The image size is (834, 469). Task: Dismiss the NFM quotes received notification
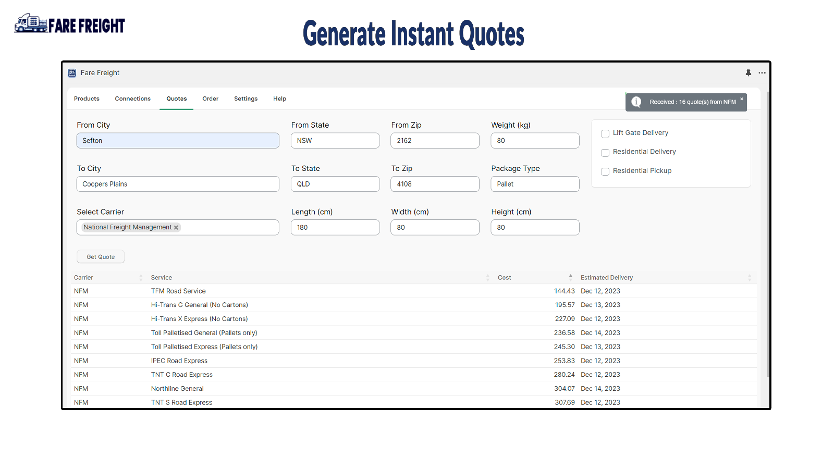[742, 99]
